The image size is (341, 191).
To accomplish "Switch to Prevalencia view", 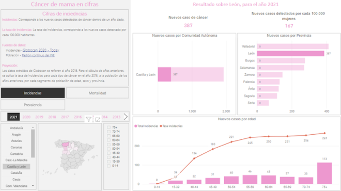I will click(33, 105).
